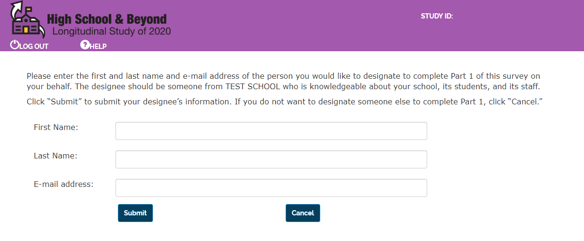Screen dimensions: 584x241
Task: Click the TEST SCHOOL text in instructions
Action: click(252, 87)
